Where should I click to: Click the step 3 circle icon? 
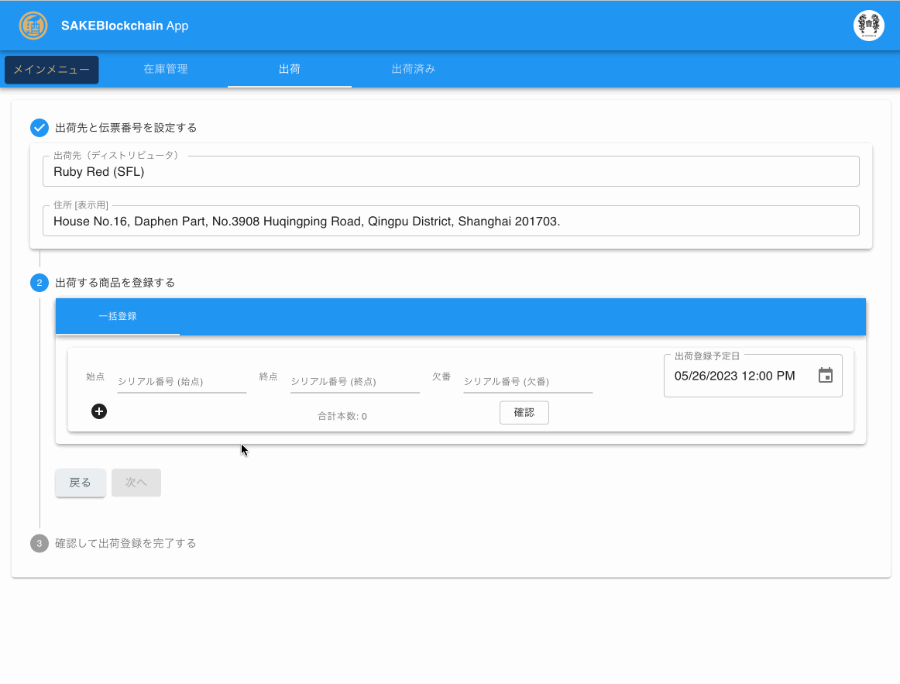pos(40,543)
